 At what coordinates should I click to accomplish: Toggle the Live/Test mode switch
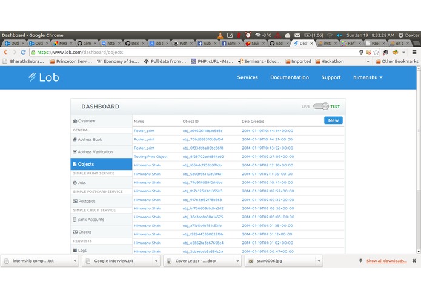pos(321,106)
